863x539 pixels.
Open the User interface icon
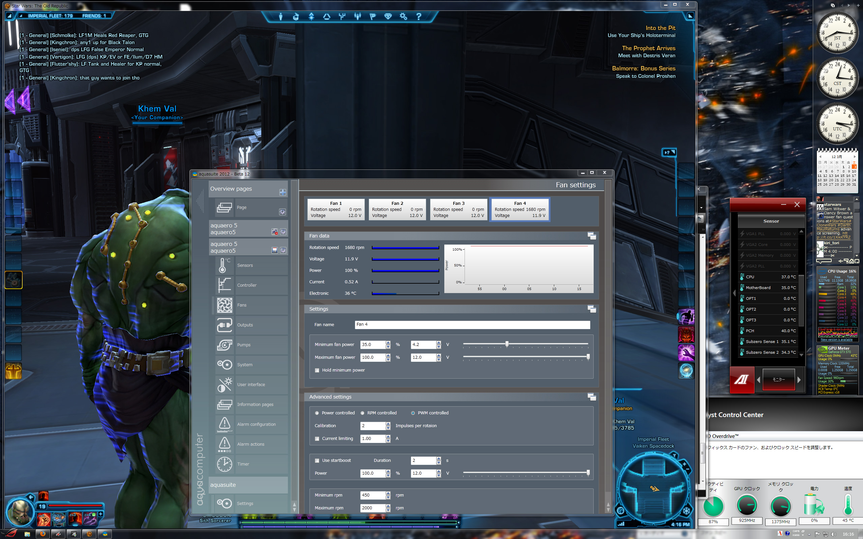click(225, 385)
